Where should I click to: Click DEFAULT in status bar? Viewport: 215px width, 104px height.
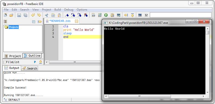click(14, 100)
